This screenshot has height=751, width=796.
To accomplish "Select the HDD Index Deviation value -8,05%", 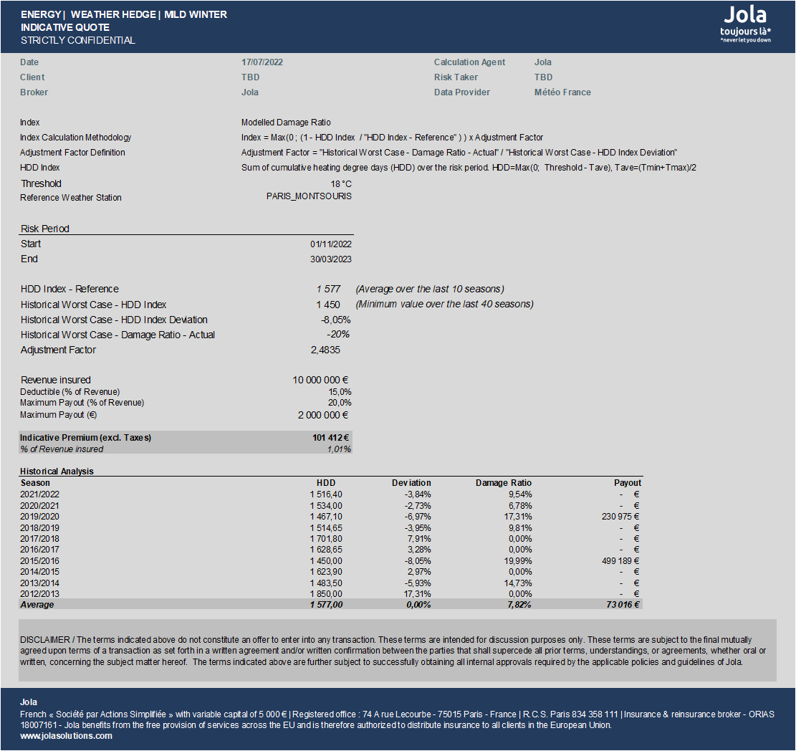I will tap(335, 320).
